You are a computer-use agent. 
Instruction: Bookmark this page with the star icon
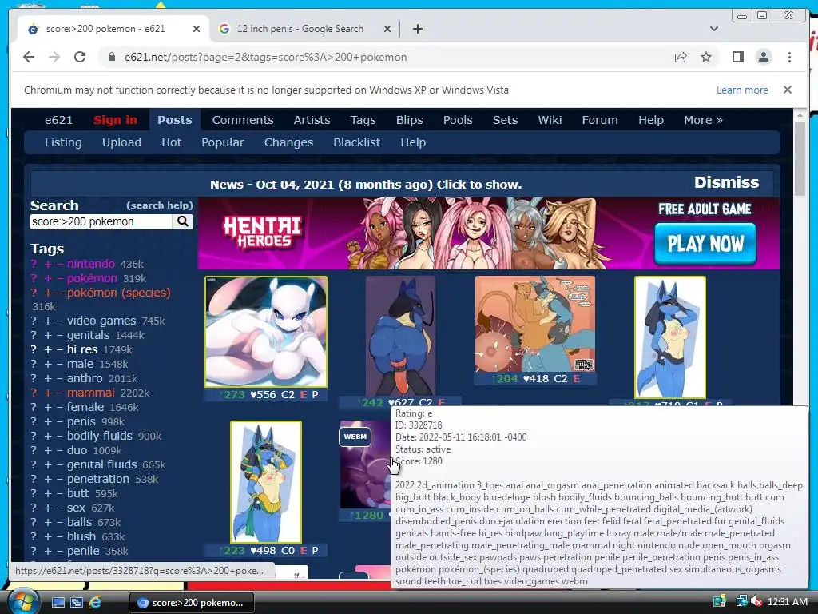click(706, 57)
